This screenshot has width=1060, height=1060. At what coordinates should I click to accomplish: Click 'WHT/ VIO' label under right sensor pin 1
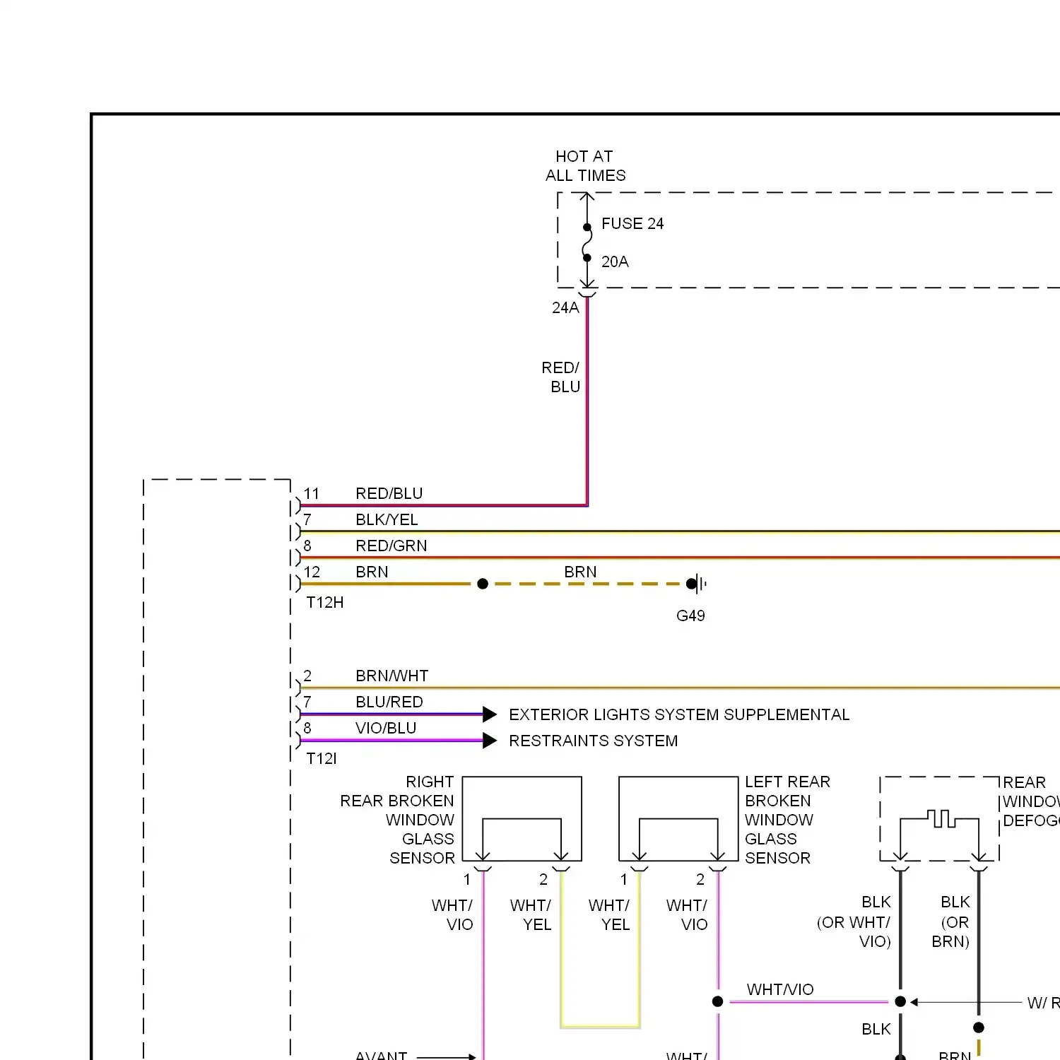click(452, 916)
